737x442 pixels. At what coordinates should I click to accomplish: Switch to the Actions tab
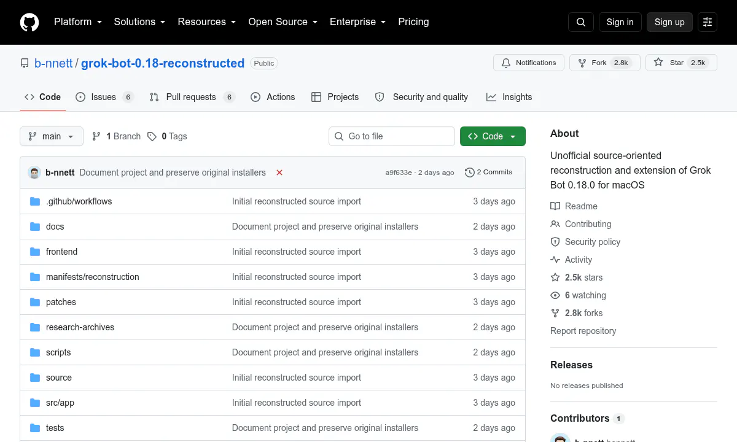coord(273,97)
